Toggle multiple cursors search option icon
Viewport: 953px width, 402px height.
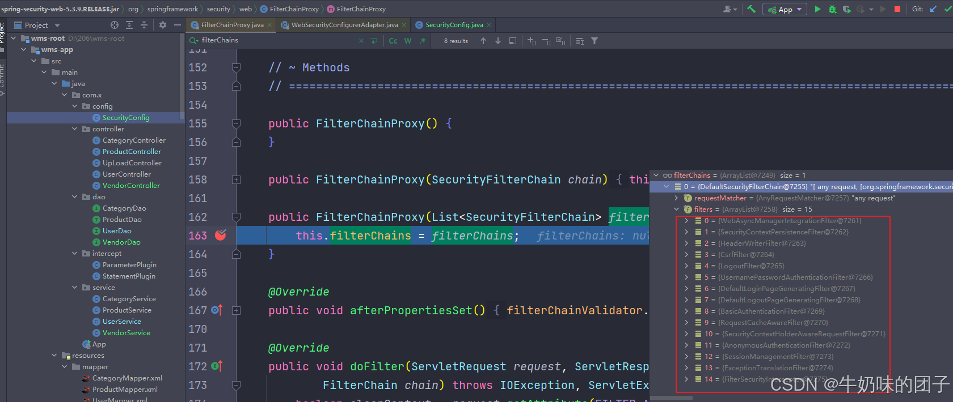(580, 41)
